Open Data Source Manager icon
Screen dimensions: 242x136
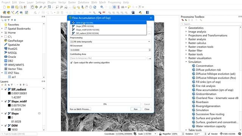coord(4,12)
